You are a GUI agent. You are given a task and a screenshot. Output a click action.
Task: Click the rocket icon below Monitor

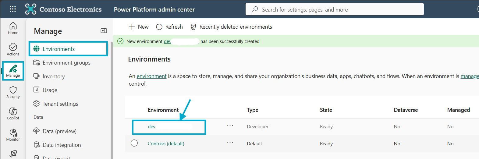[x=13, y=154]
